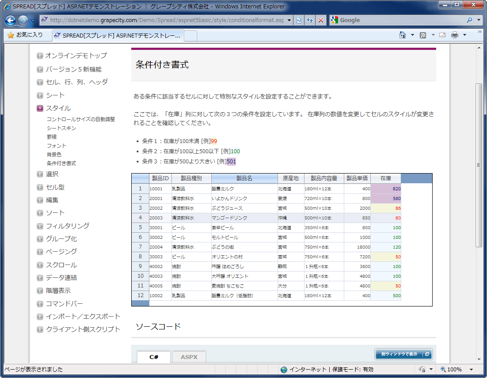Select the stock cell showing 820

(386, 189)
